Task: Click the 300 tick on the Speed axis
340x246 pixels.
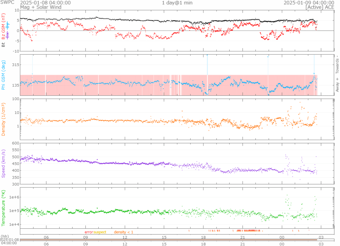Action: (x=16, y=184)
